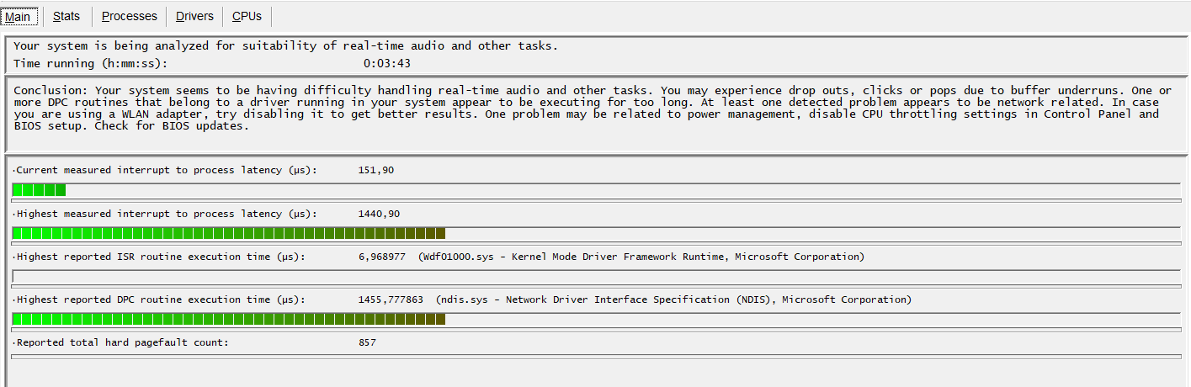Select the current latency value 151,90

click(x=376, y=170)
